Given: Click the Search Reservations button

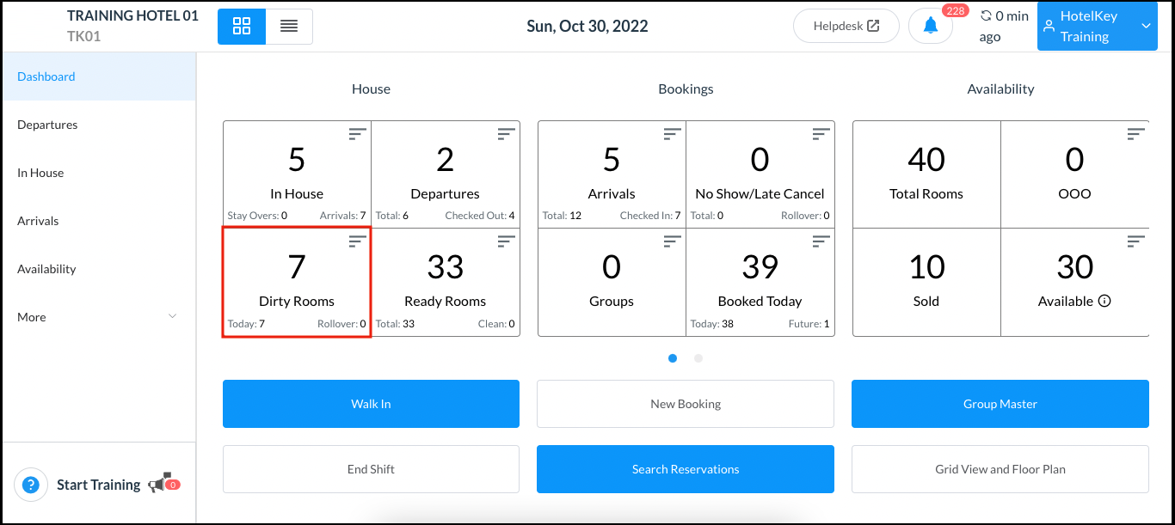Looking at the screenshot, I should (x=686, y=469).
